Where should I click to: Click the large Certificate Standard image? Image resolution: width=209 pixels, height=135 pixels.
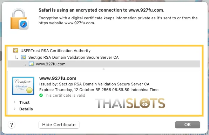click(x=23, y=86)
